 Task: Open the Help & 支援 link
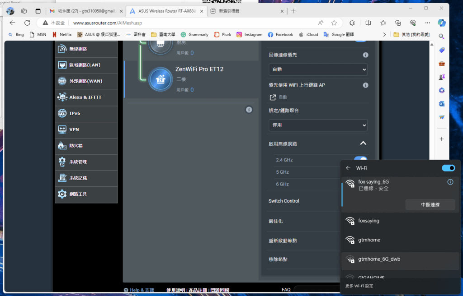point(139,290)
